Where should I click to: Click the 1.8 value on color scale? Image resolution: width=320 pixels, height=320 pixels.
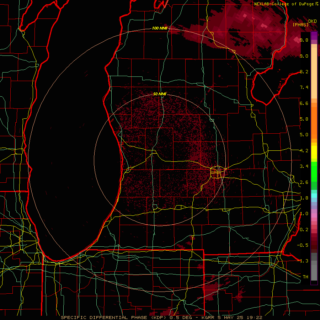(x=304, y=198)
